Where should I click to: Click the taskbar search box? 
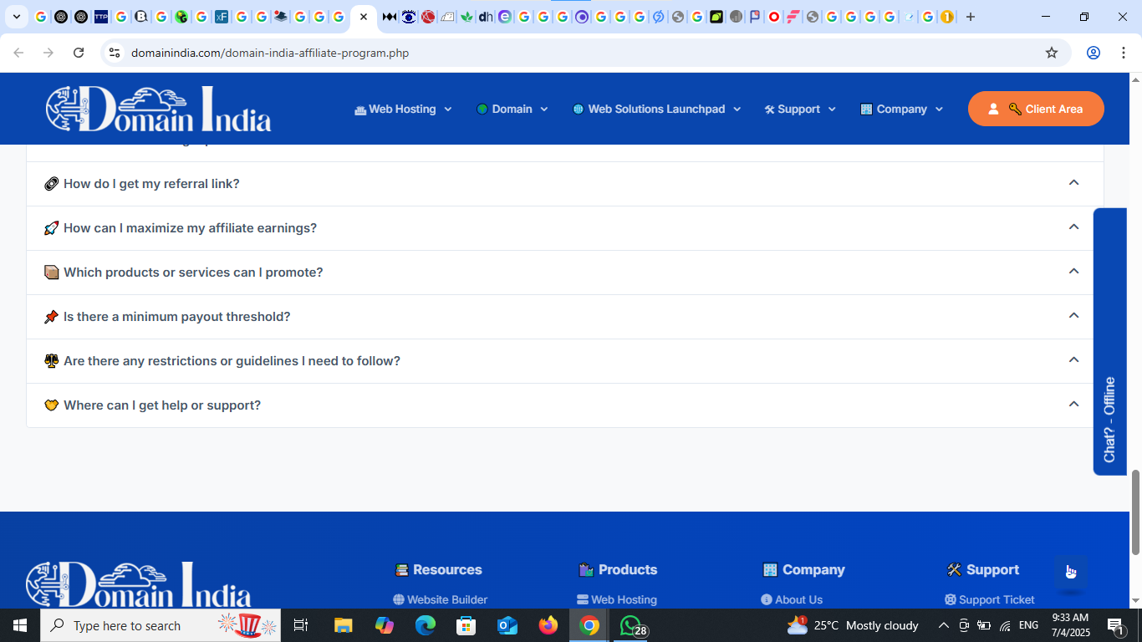coord(161,625)
